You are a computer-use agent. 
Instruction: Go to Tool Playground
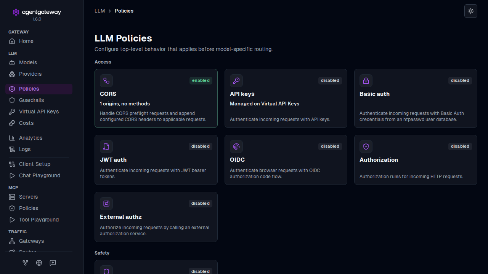[39, 220]
